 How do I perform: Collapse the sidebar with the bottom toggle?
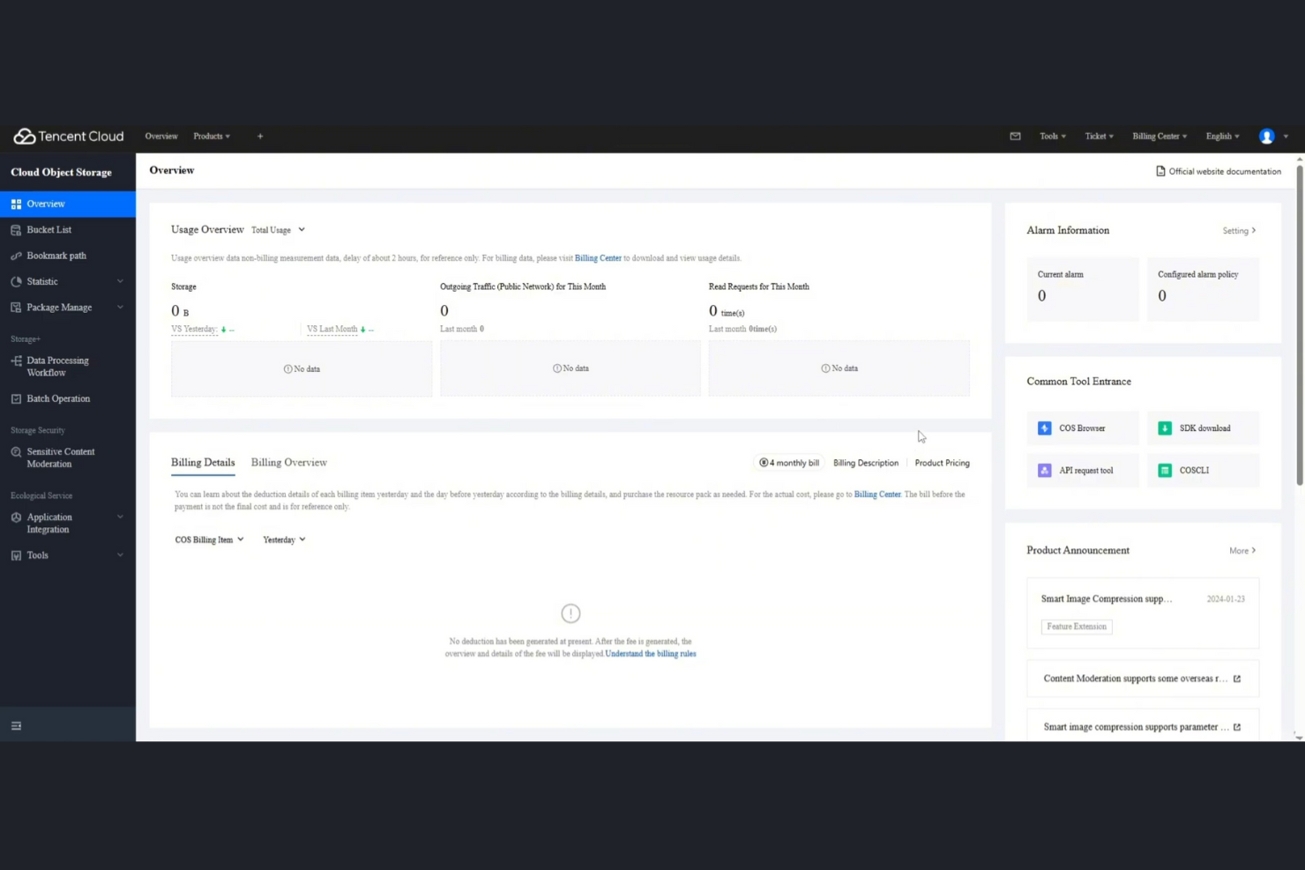point(16,725)
